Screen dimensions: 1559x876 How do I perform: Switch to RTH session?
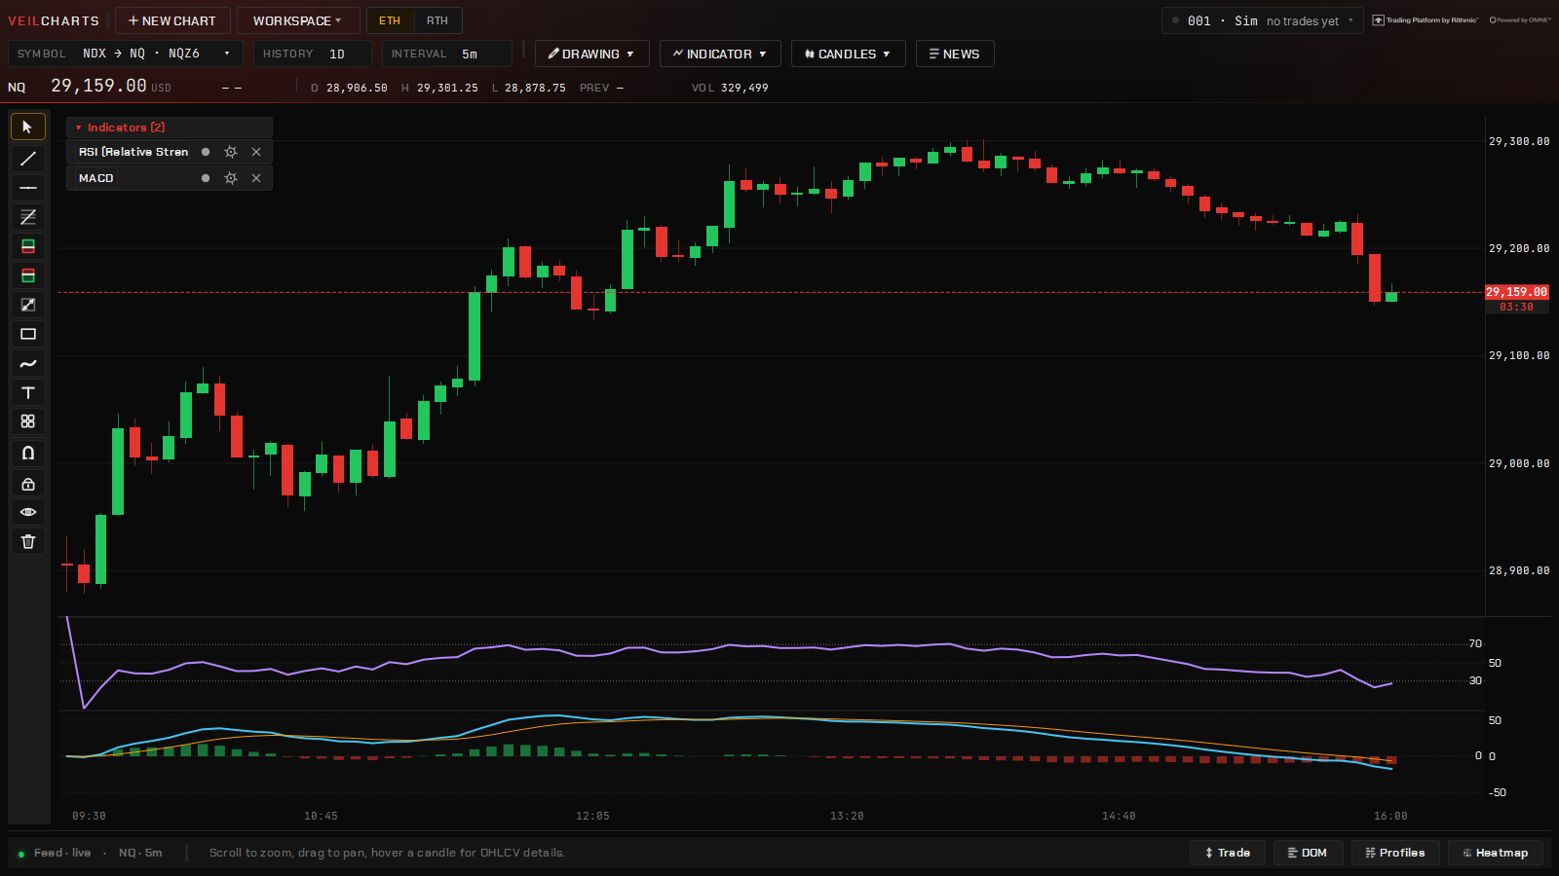coord(437,20)
